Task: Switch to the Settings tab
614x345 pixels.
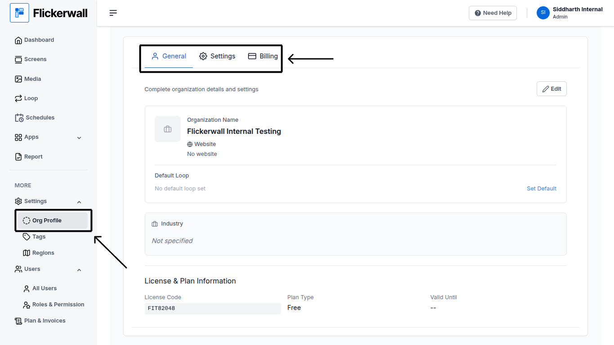Action: [217, 56]
